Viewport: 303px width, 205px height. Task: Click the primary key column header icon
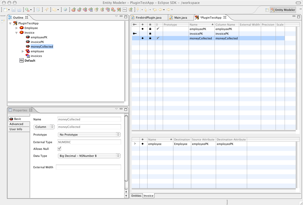[x=135, y=25]
